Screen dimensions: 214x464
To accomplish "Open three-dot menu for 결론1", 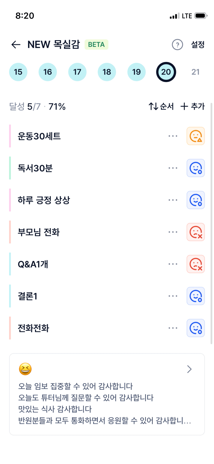I will (173, 296).
